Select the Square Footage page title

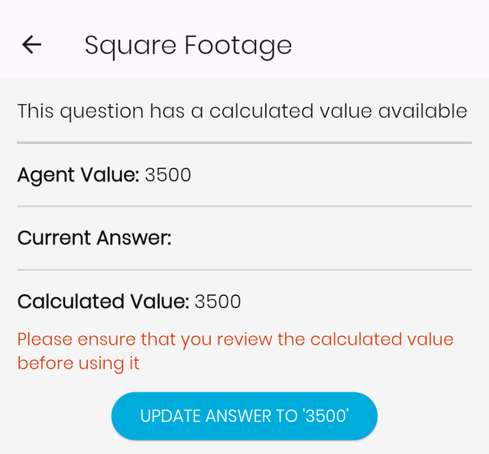pyautogui.click(x=188, y=46)
